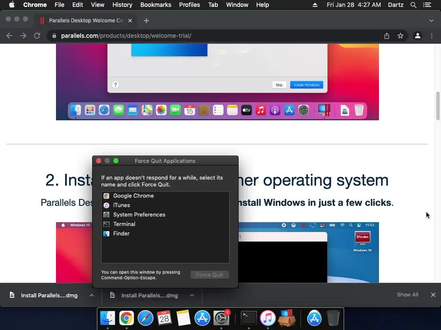Viewport: 441px width, 330px height.
Task: Open Trash from the Dock
Action: tap(333, 318)
